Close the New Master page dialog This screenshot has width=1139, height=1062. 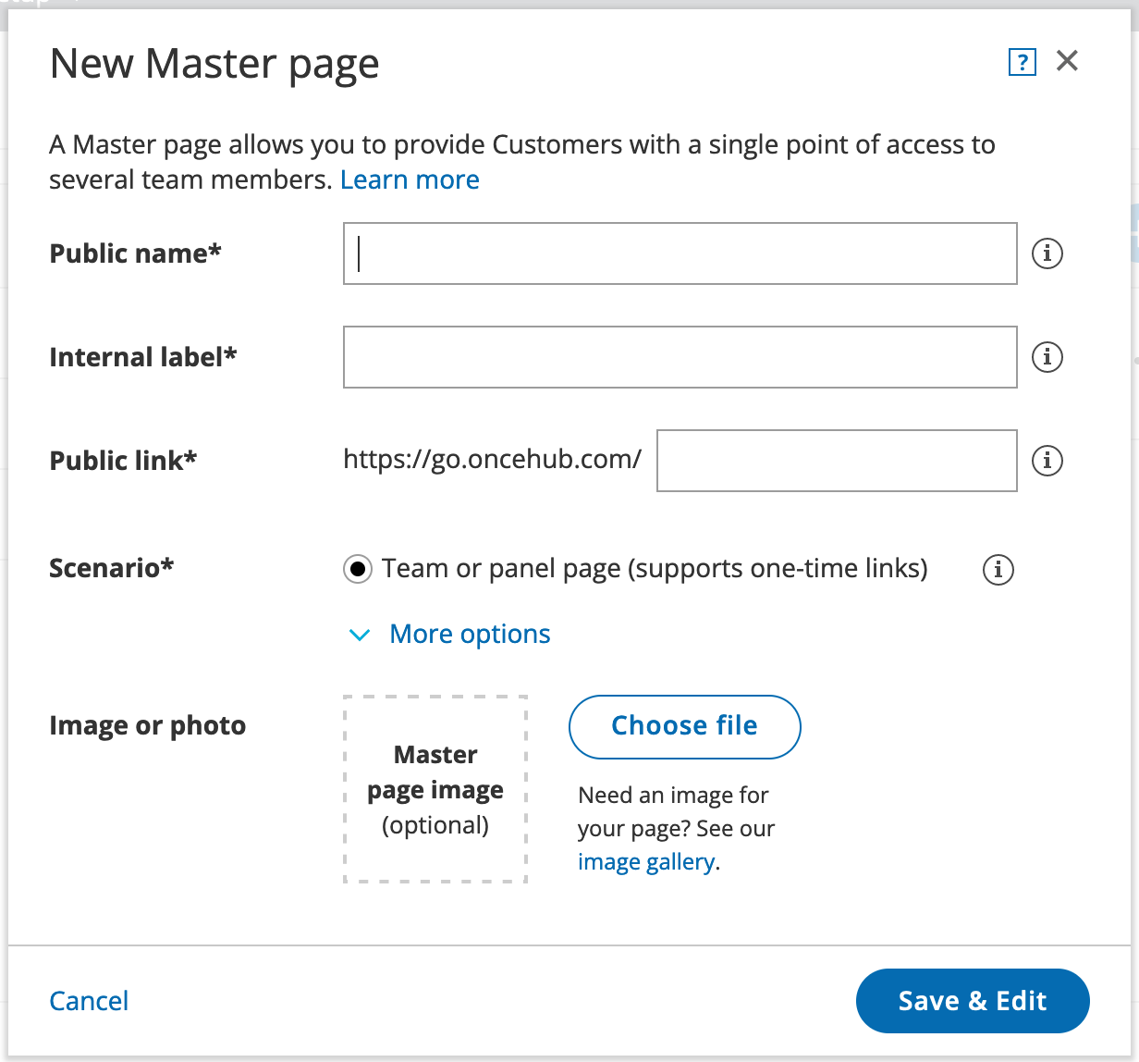pyautogui.click(x=1067, y=61)
